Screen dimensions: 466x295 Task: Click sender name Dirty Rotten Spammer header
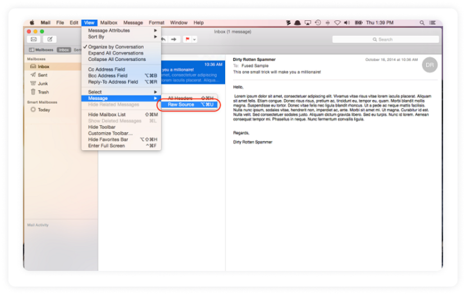pos(254,59)
